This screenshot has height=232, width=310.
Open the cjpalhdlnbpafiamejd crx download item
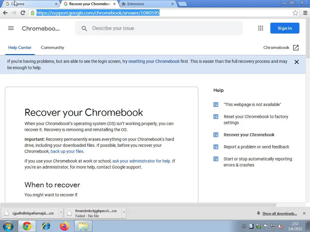(x=30, y=213)
